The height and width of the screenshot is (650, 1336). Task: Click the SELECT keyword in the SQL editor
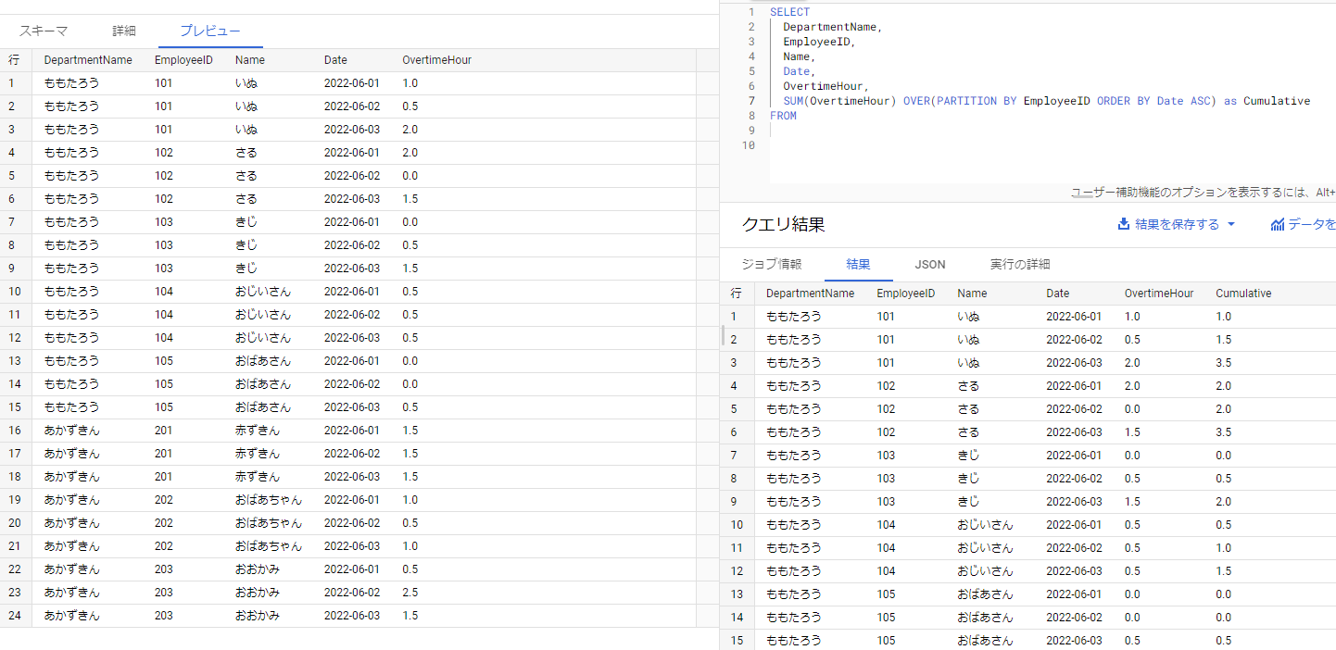coord(789,12)
